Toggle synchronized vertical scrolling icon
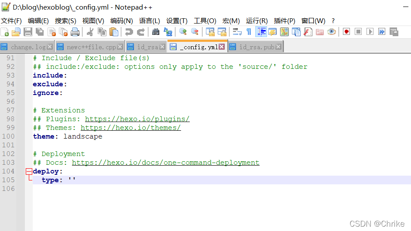 point(210,32)
